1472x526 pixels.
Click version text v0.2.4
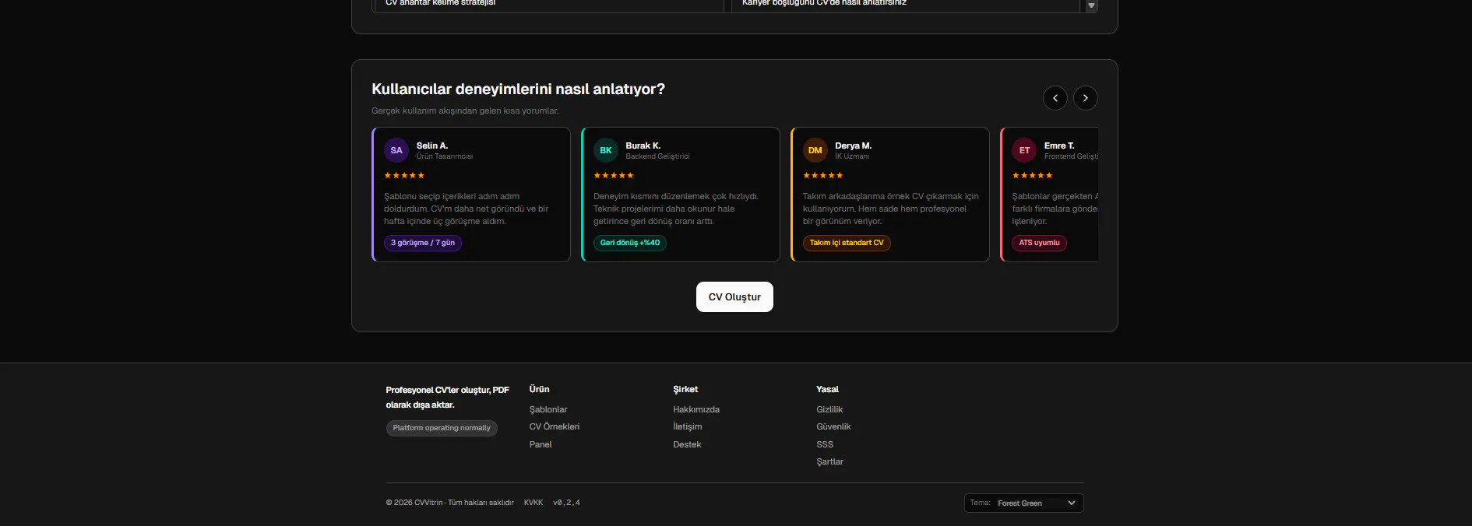point(566,503)
